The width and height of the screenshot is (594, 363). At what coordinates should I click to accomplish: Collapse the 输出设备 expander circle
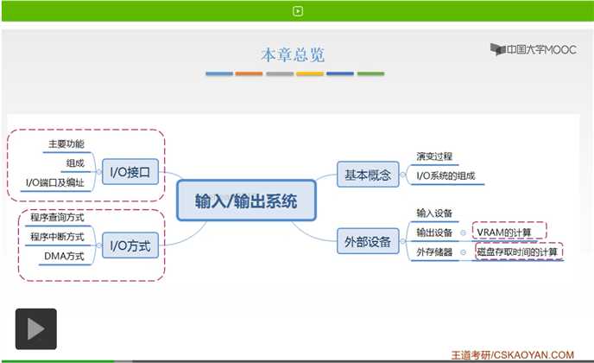(463, 232)
